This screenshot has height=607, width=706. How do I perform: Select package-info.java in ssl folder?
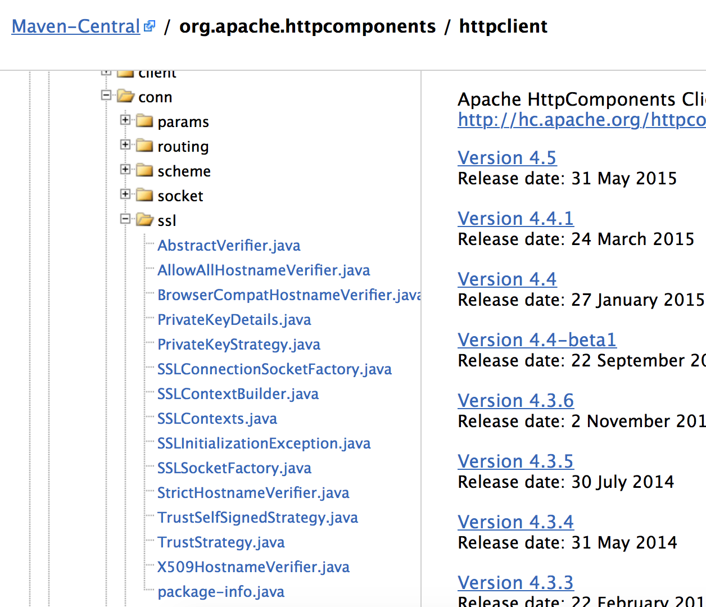(x=221, y=592)
